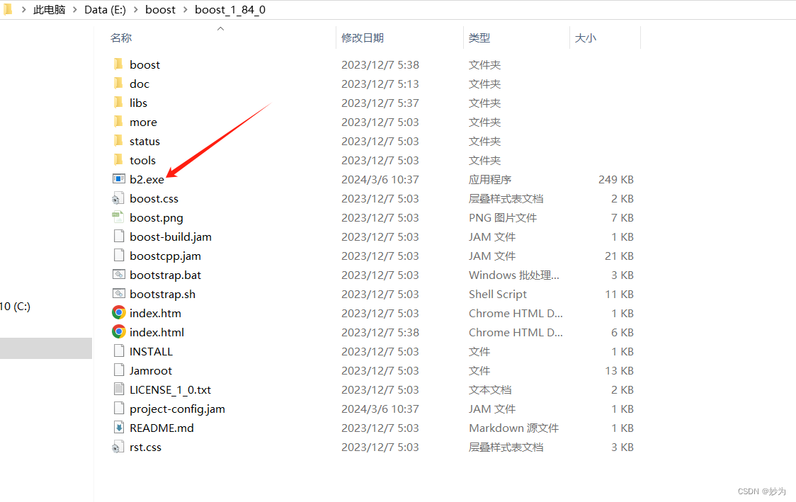The image size is (796, 502).
Task: Click the 2024/3/6 10:37 date of project-config.jam
Action: [x=380, y=409]
